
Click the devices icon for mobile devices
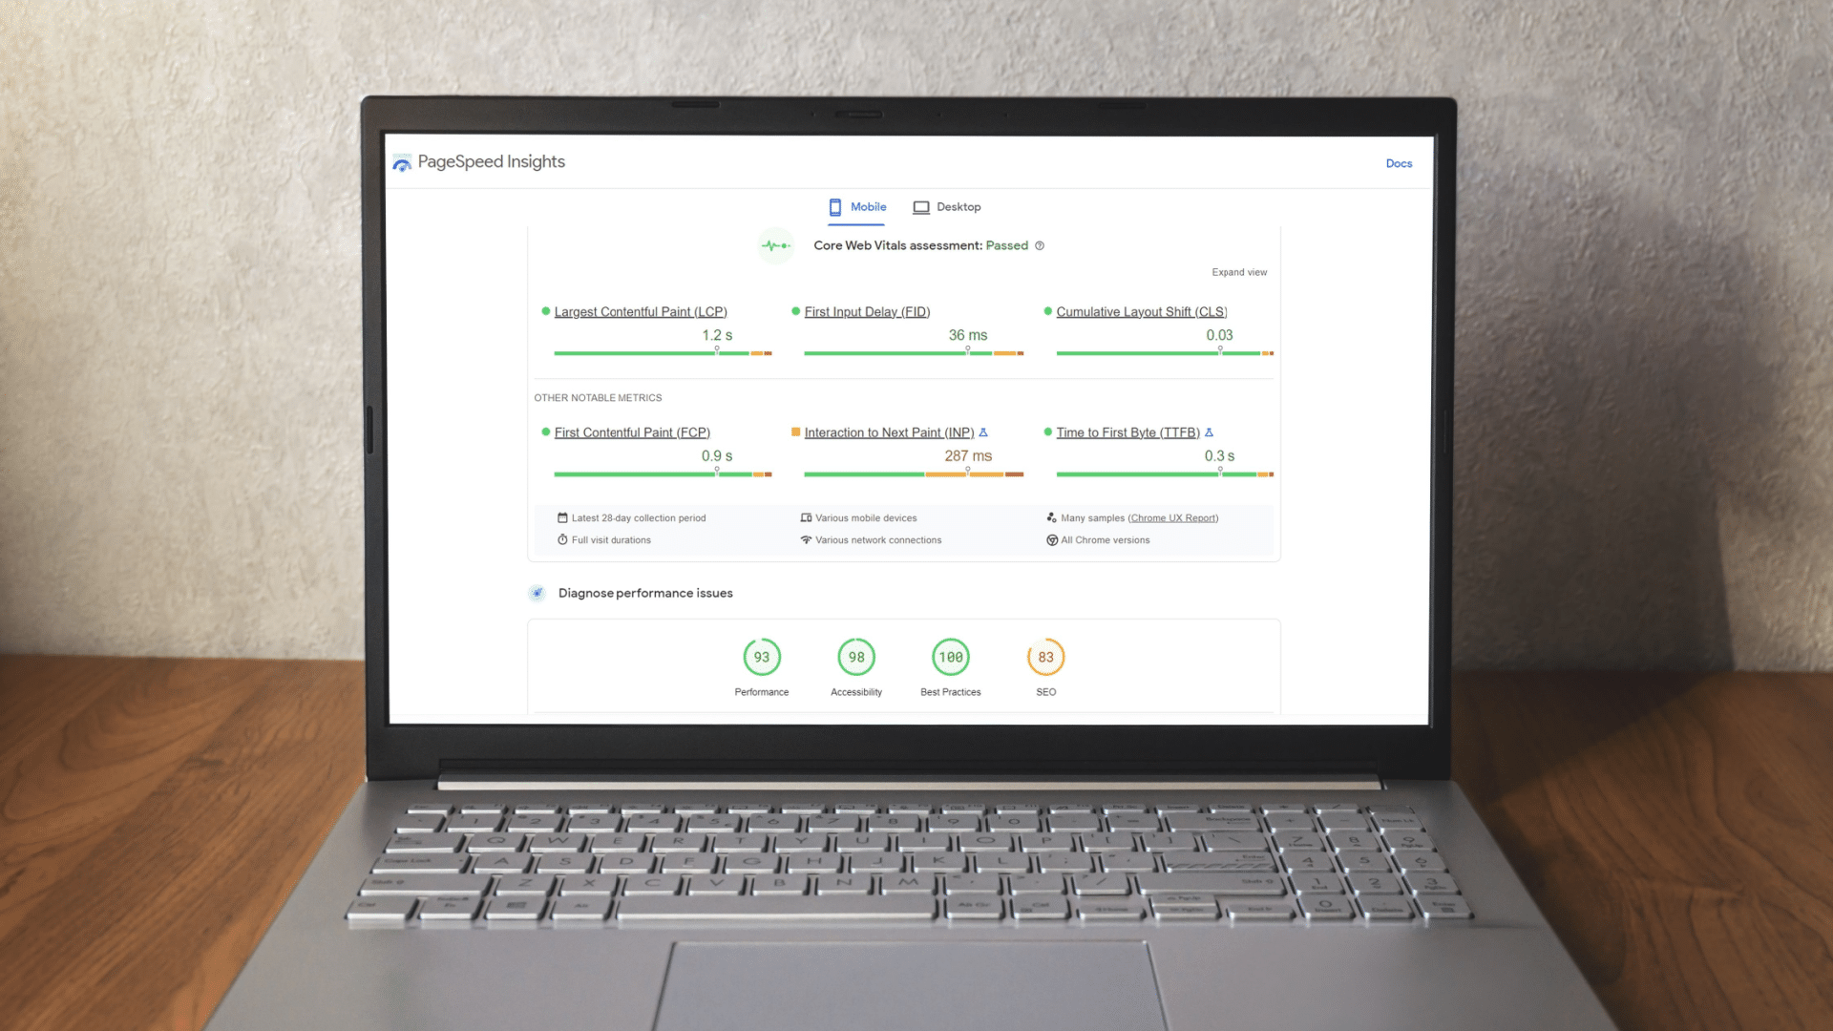coord(806,517)
